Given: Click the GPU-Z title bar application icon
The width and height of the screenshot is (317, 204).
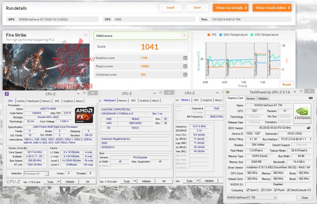Looking at the screenshot, I should 228,92.
